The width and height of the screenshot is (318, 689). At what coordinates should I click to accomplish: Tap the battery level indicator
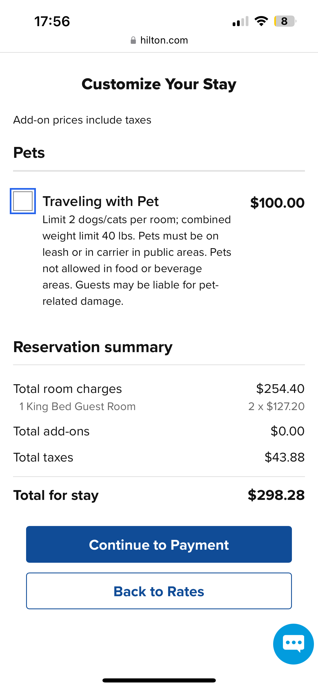coord(285,21)
